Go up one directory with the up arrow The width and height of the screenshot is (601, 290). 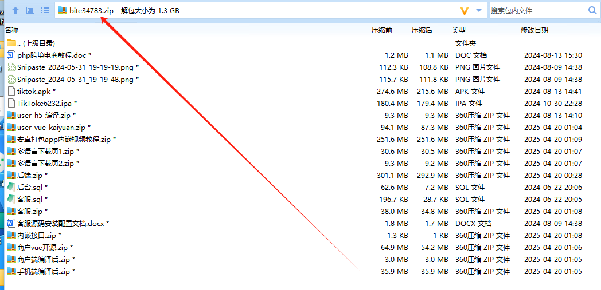click(15, 11)
